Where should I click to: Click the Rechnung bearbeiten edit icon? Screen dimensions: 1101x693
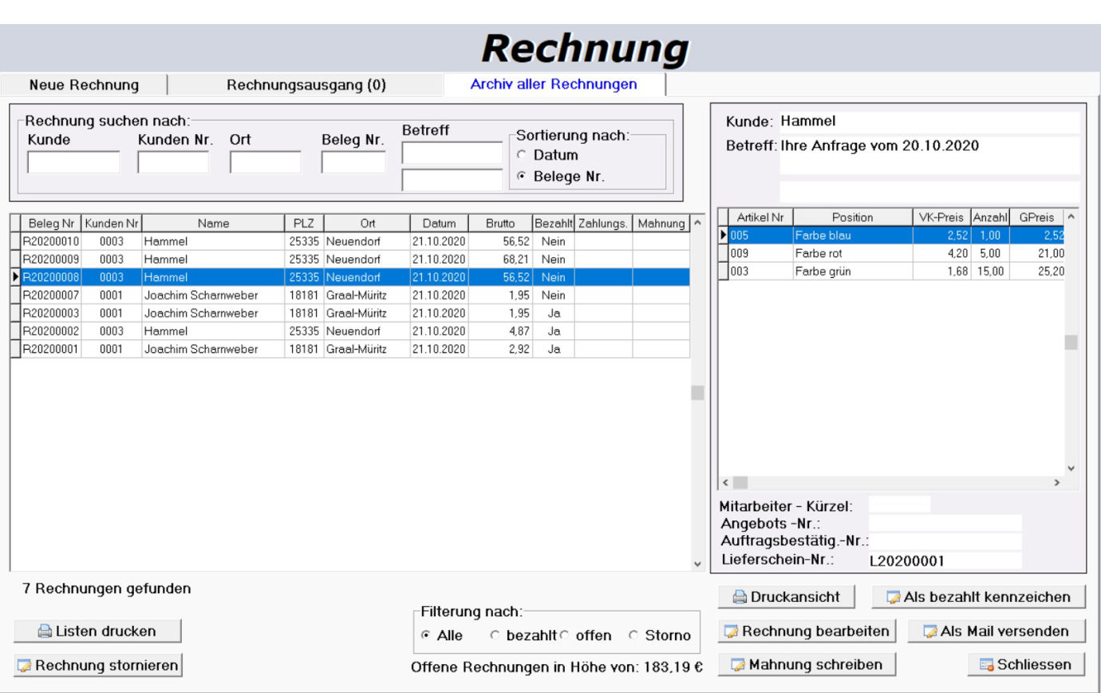coord(731,632)
